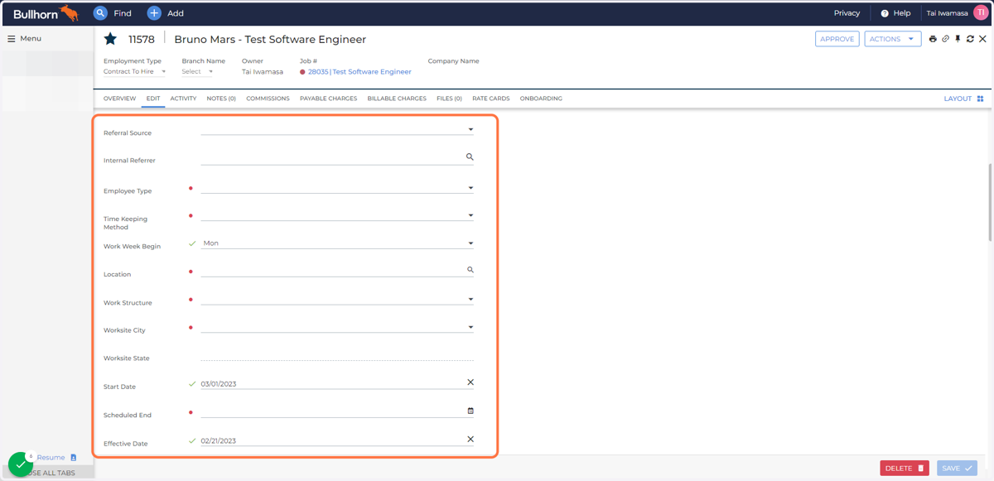Search Location with magnifier icon
994x481 pixels.
[470, 270]
